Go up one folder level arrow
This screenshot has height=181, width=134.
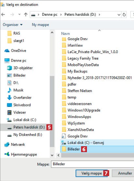26,14
